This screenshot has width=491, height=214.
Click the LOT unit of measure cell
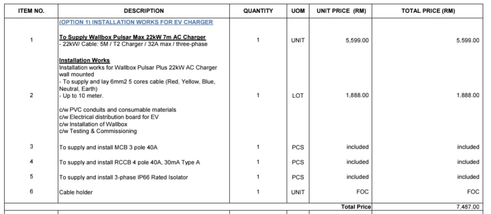coord(298,96)
